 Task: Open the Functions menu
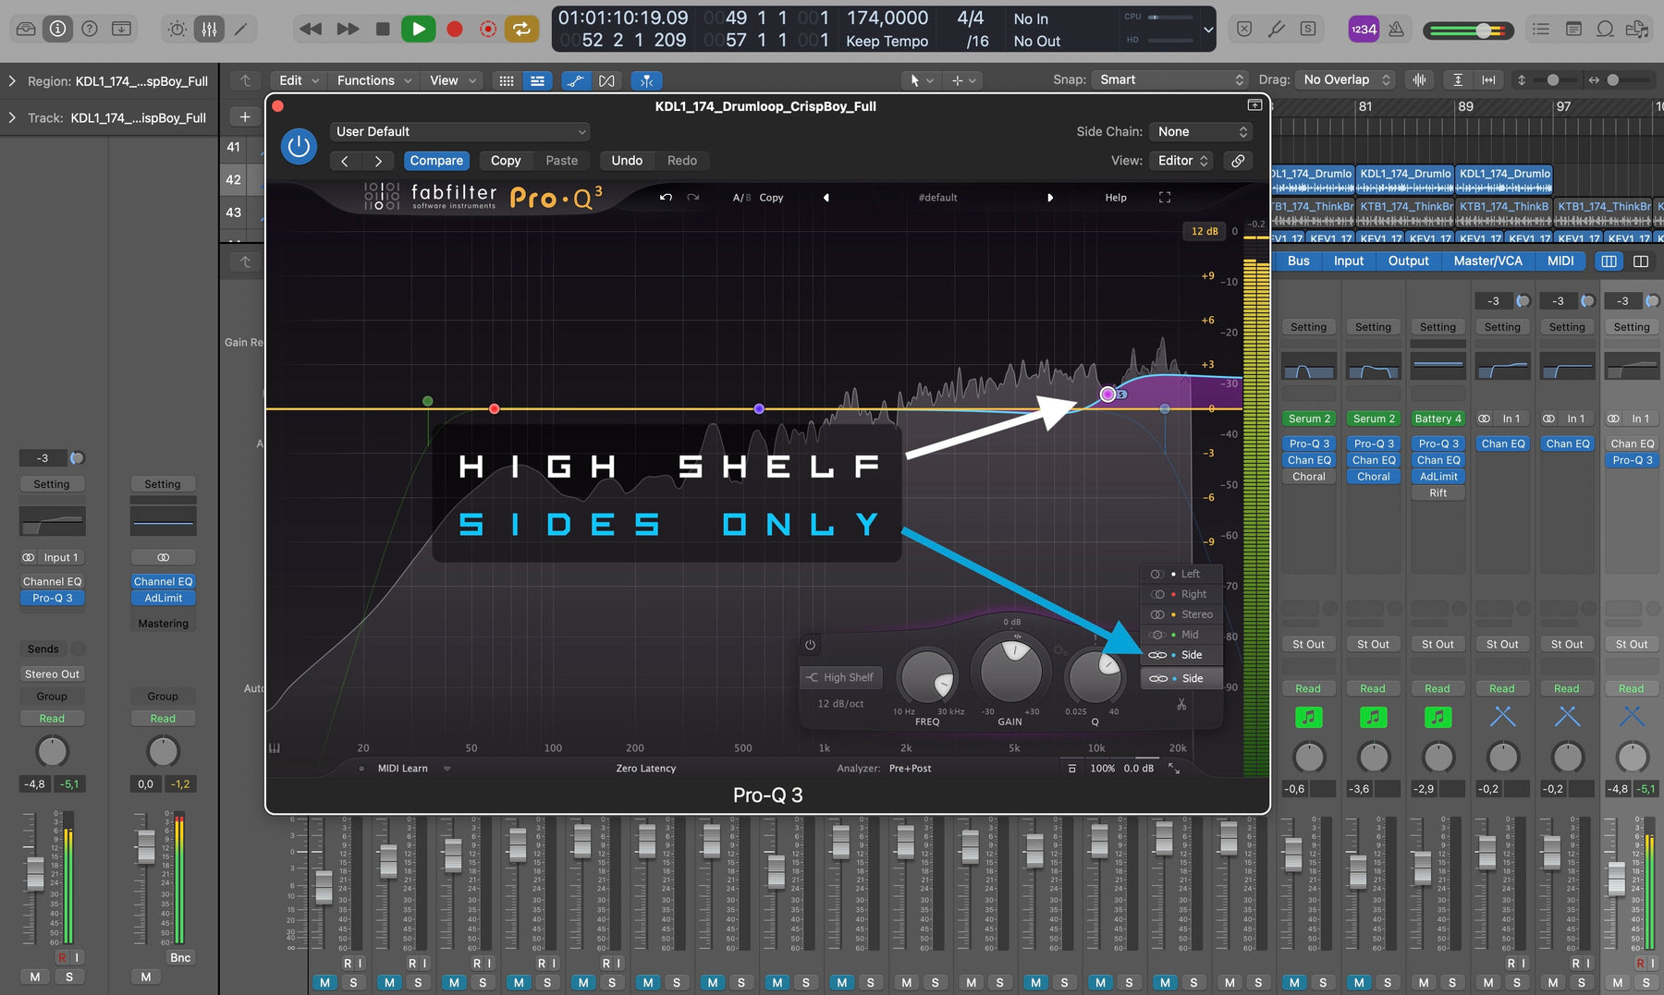(x=373, y=80)
